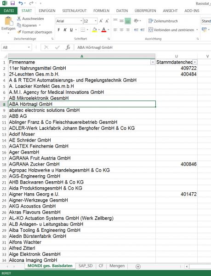
Task: Undo the last action
Action: [x=21, y=3]
